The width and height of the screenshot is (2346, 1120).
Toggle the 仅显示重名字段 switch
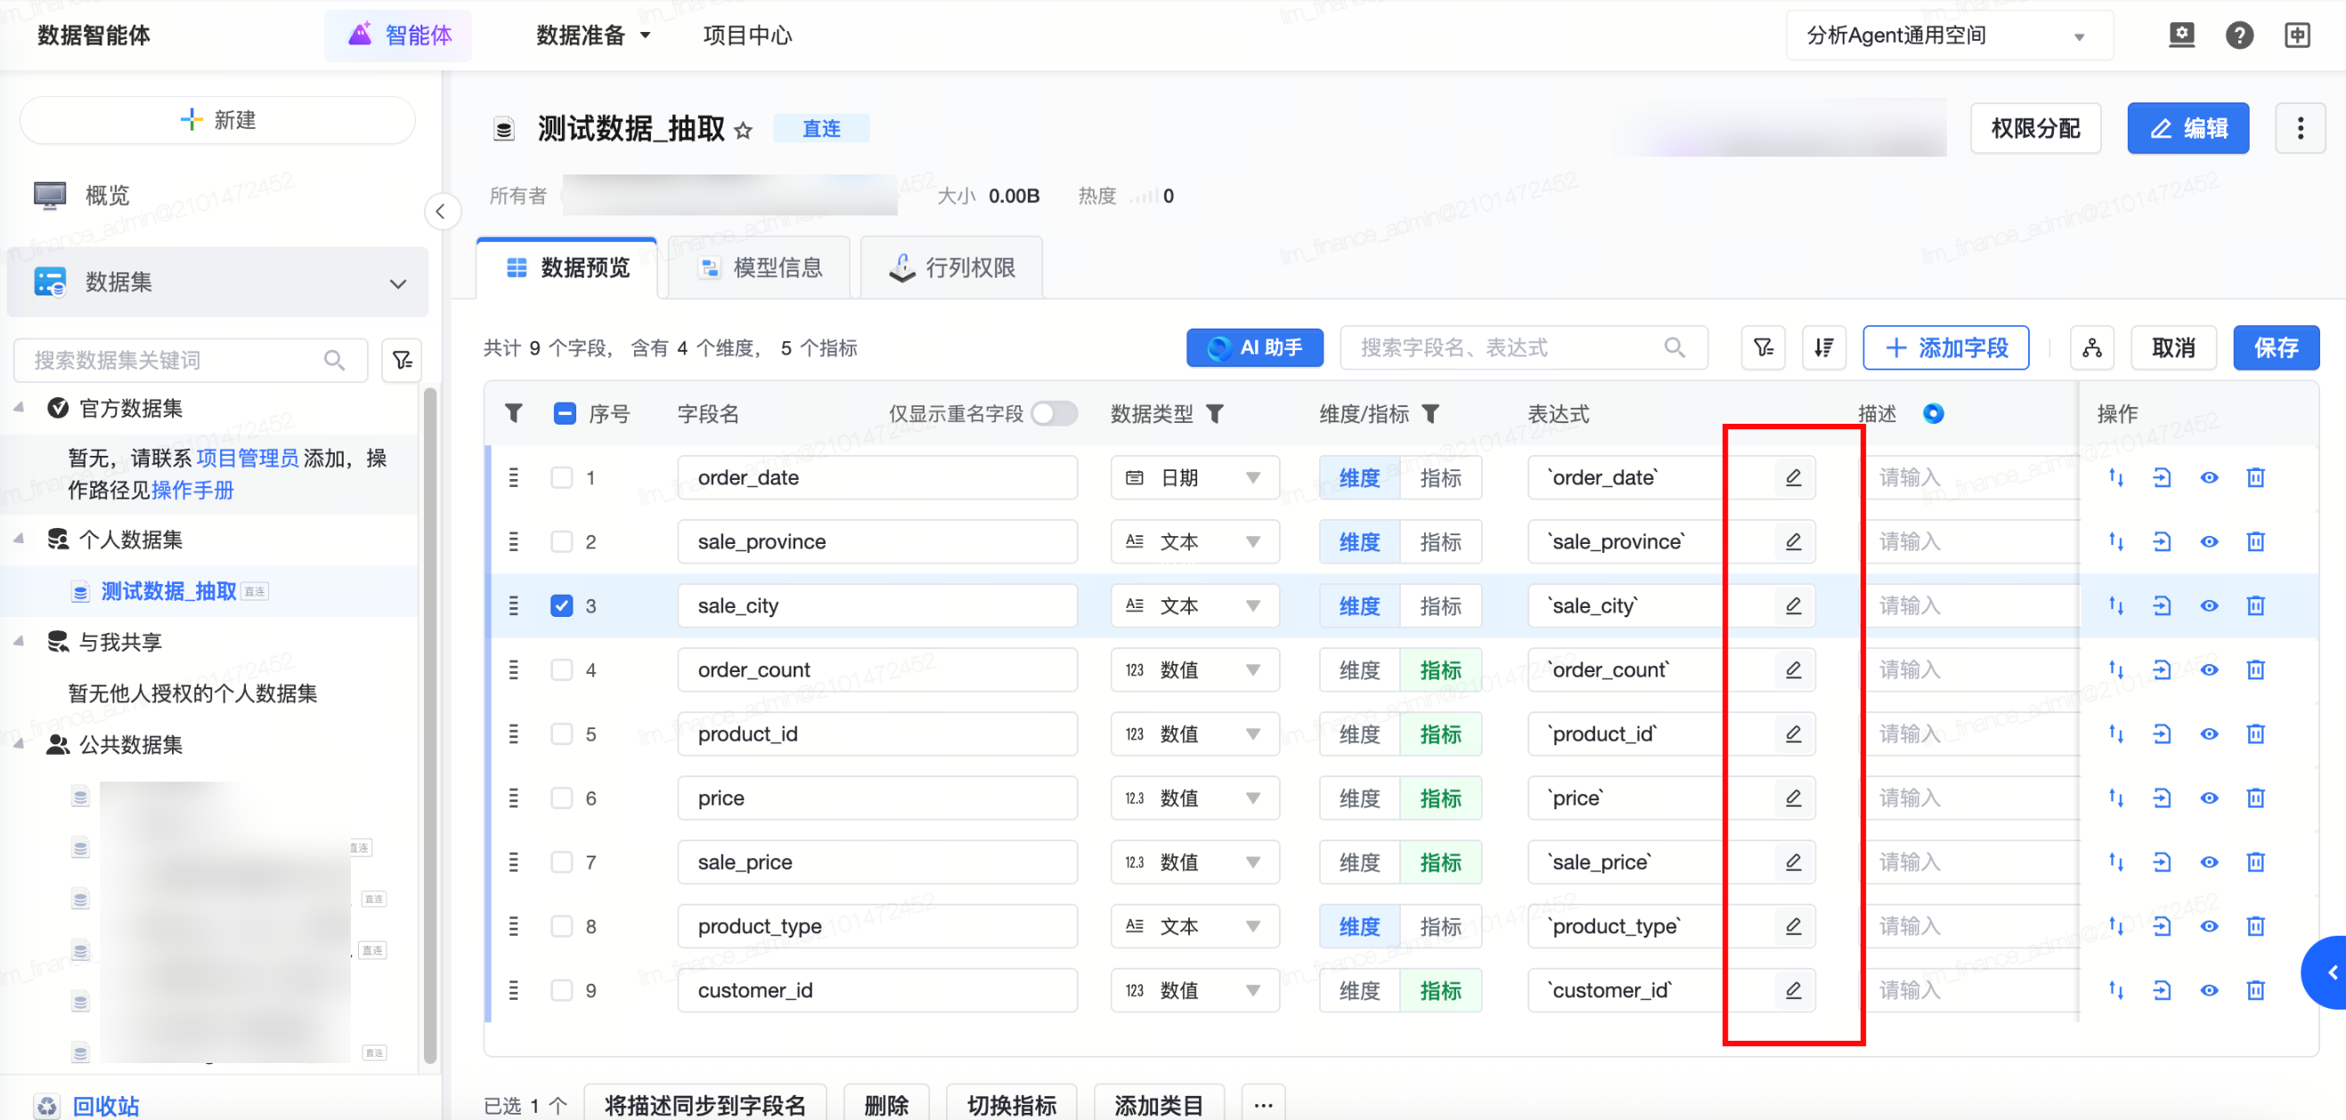tap(1054, 413)
